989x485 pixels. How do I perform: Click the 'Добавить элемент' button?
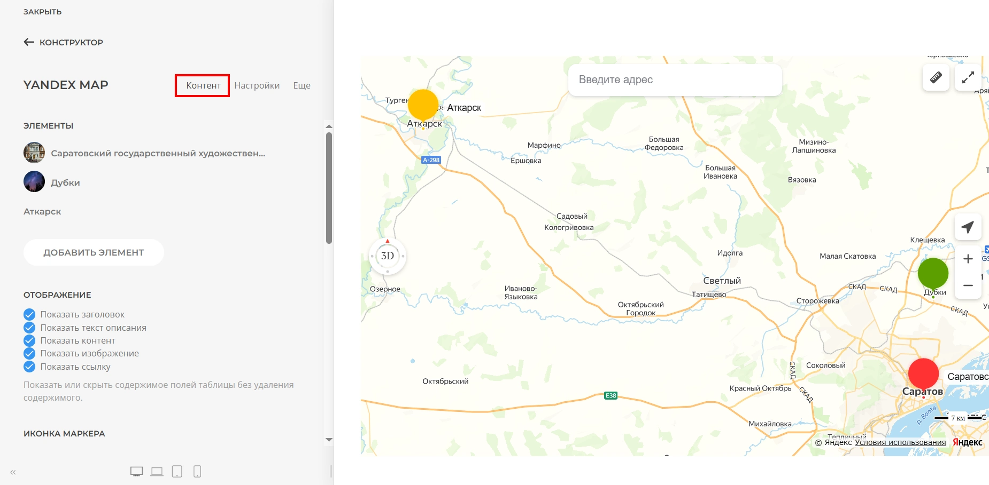tap(94, 252)
